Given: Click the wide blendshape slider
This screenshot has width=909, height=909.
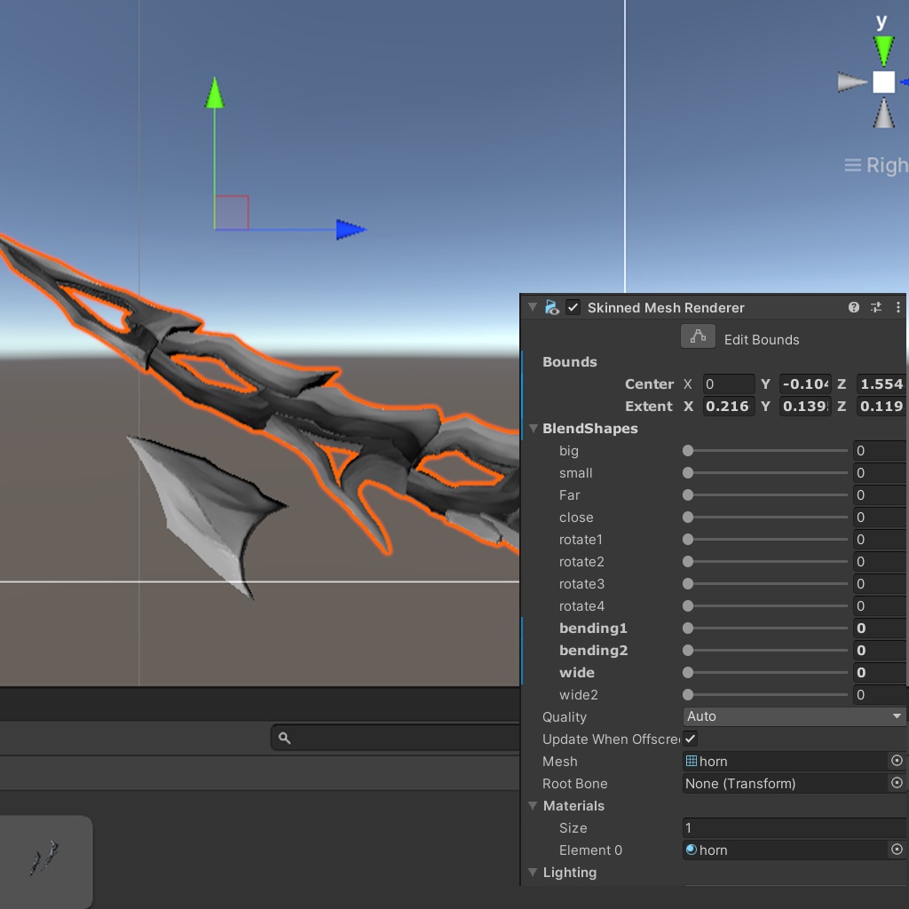Looking at the screenshot, I should click(x=765, y=673).
